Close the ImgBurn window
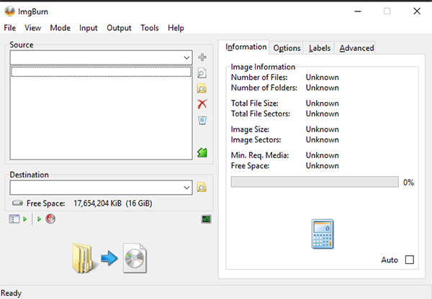 point(417,11)
